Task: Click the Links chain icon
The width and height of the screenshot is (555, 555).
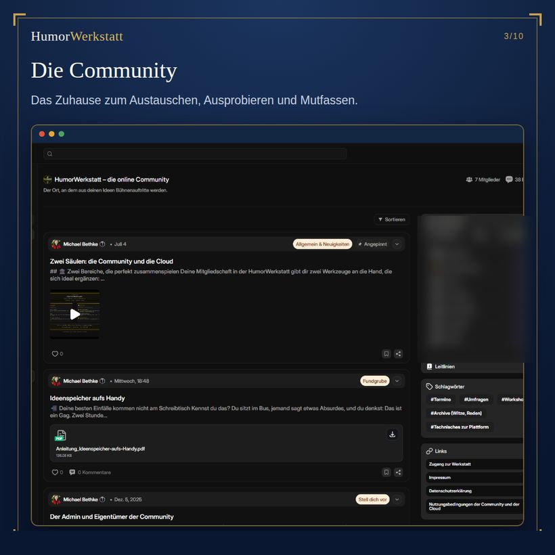Action: tap(429, 451)
